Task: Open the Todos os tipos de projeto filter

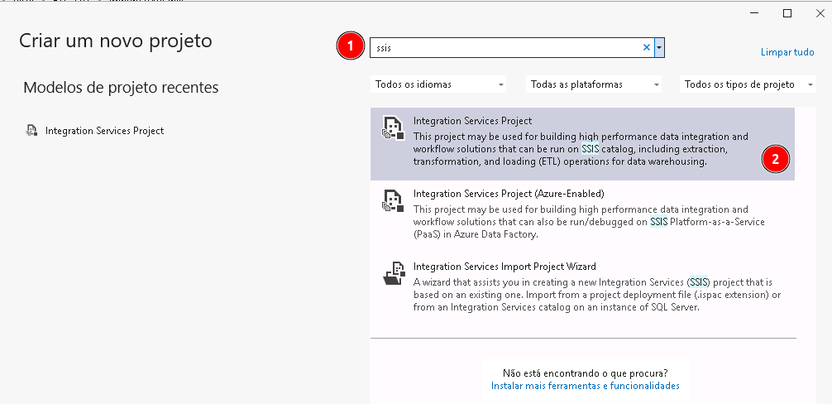Action: click(x=748, y=84)
